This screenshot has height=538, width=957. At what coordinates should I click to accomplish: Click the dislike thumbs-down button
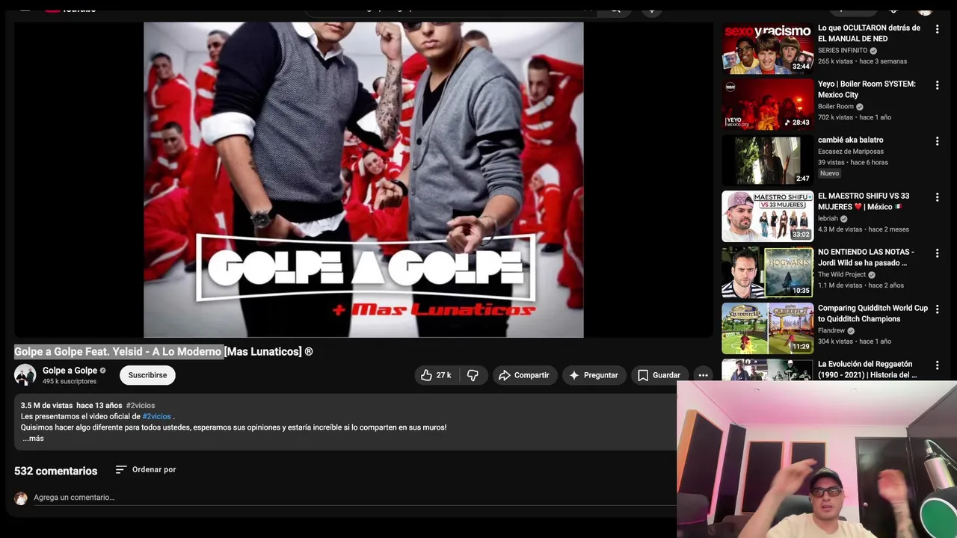click(x=473, y=375)
